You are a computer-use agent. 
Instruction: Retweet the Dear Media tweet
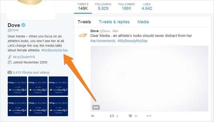tap(112, 116)
